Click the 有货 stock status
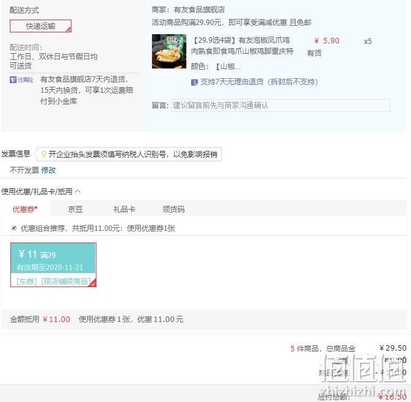 point(314,53)
